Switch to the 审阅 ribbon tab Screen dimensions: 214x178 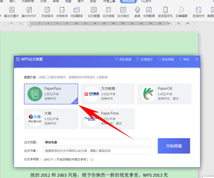coord(56,1)
